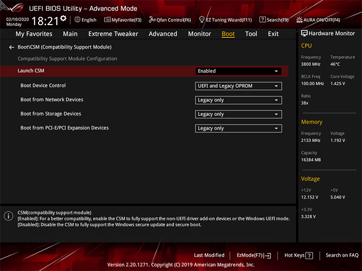Click Last Modified button

click(x=209, y=255)
